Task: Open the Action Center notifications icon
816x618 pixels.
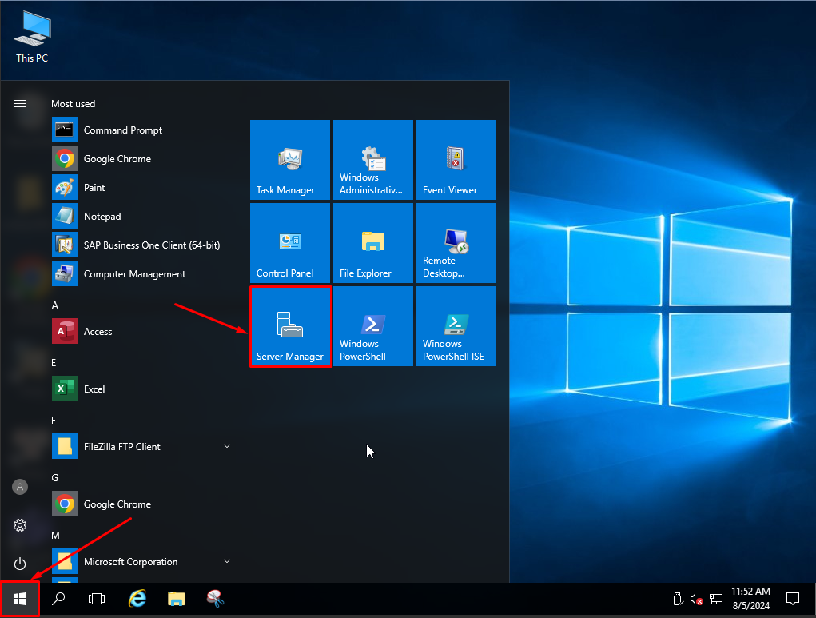Action: tap(793, 600)
